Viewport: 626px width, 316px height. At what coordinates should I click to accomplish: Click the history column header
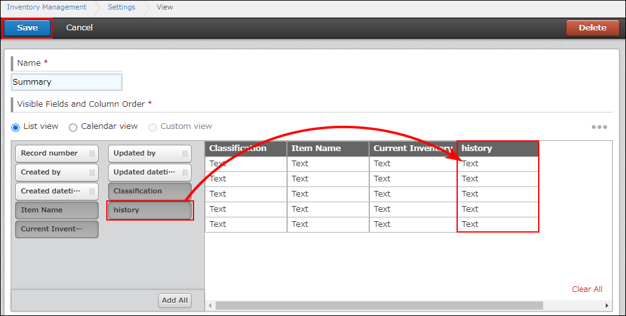498,149
